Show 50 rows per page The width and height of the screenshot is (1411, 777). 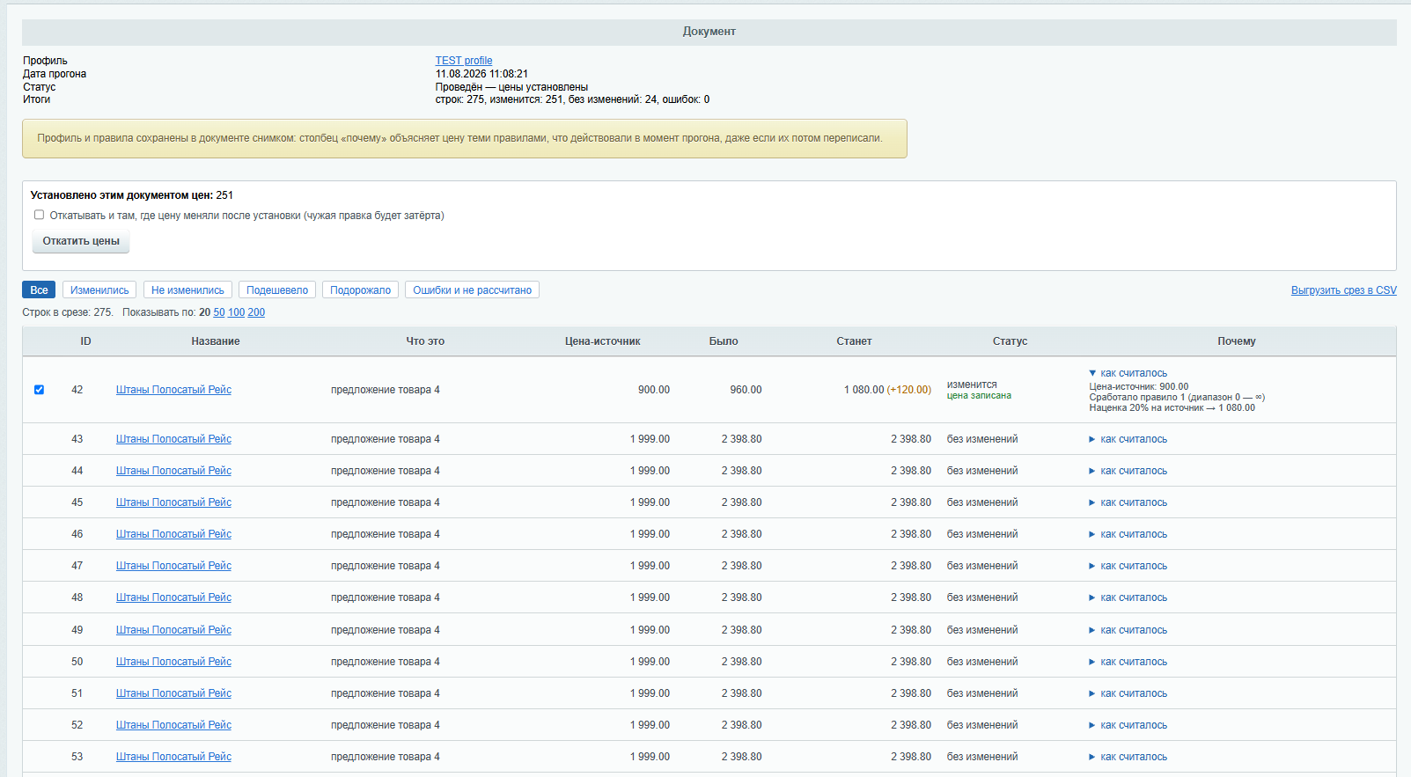tap(219, 312)
